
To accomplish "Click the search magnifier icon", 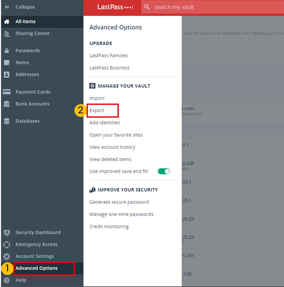I will coord(147,7).
